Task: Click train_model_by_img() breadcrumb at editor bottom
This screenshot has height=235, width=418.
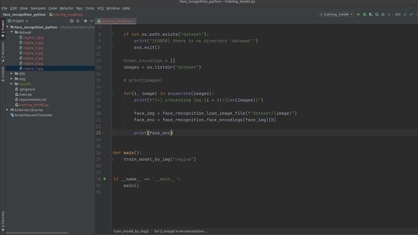Action: (x=131, y=231)
